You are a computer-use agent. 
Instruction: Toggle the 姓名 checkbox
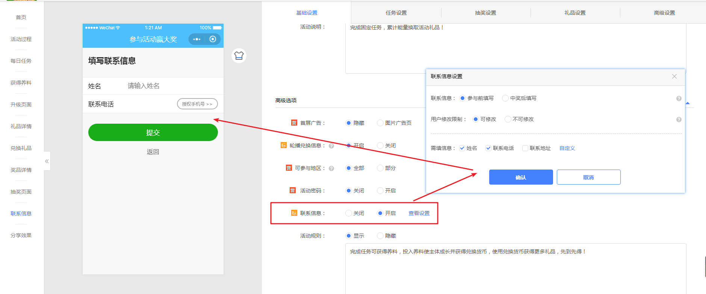[462, 148]
